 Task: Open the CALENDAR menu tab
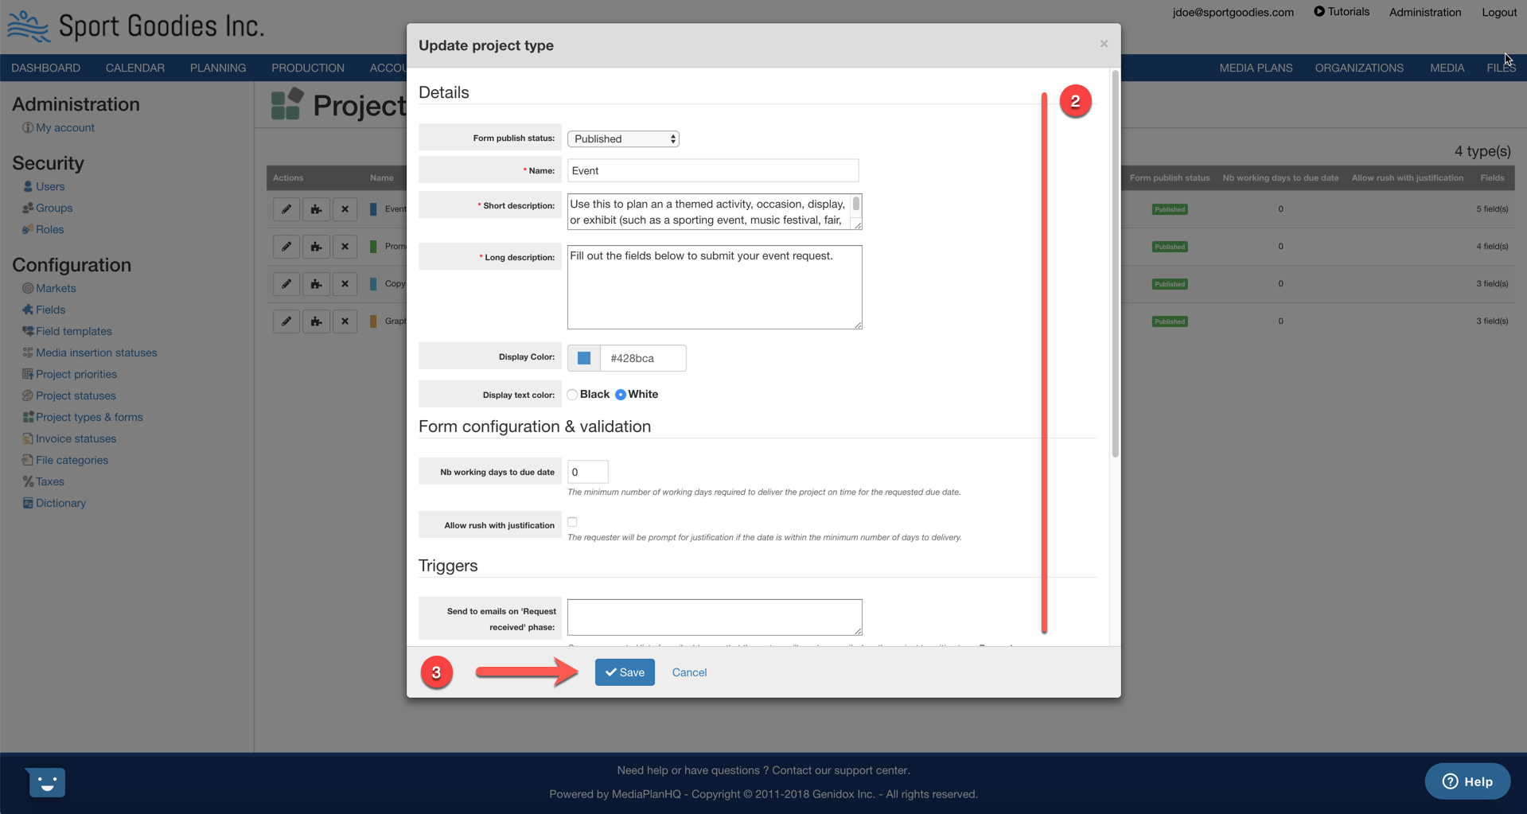(x=135, y=68)
